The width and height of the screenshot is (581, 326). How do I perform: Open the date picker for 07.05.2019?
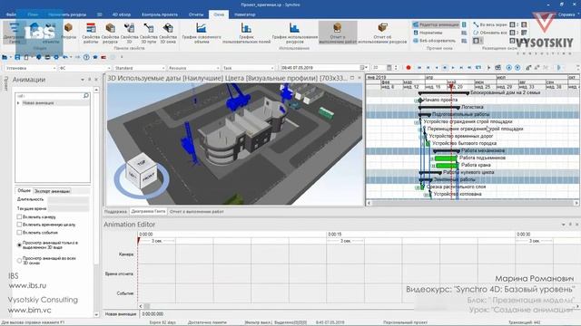coord(363,68)
